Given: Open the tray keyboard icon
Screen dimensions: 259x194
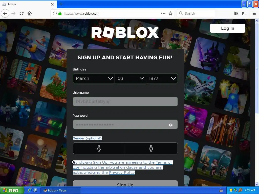Looking at the screenshot, I should point(221,190).
